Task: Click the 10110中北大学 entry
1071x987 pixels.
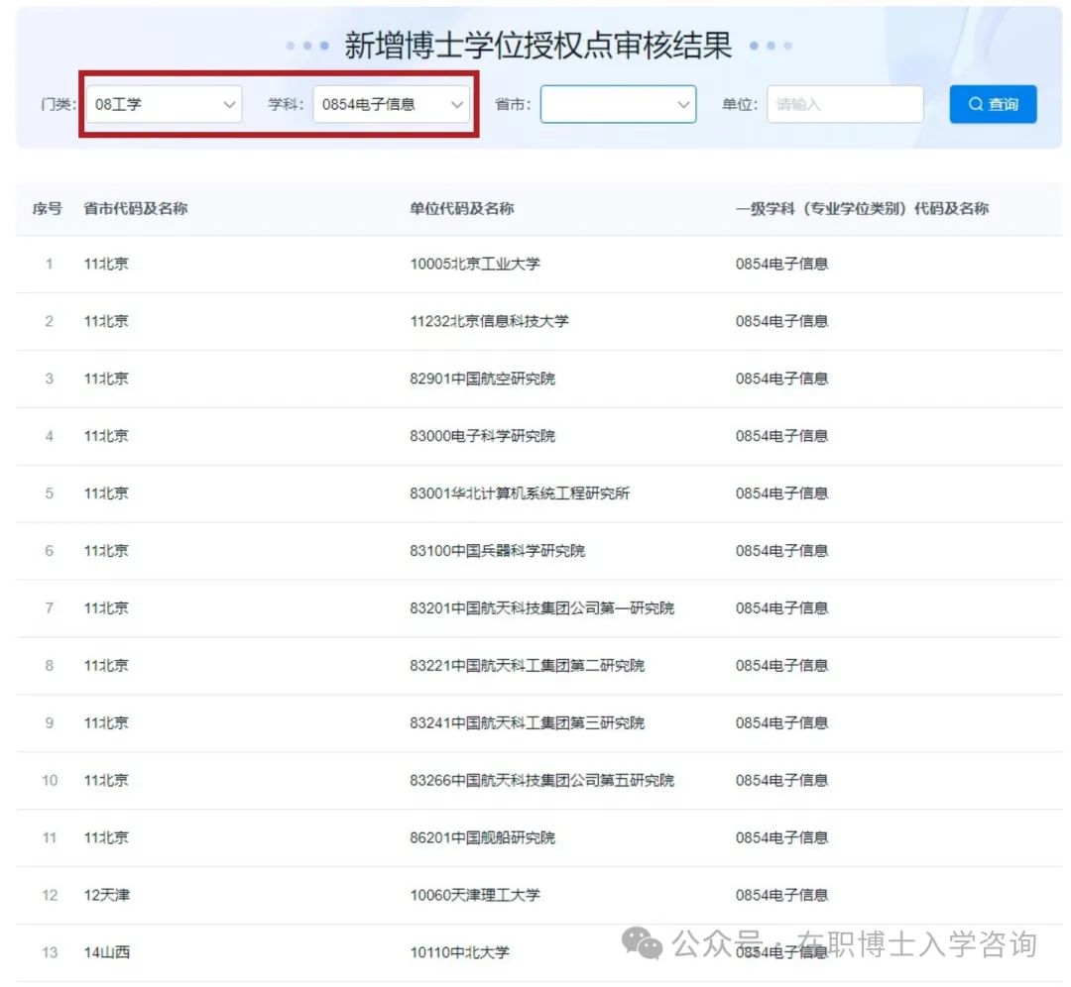Action: coord(459,953)
